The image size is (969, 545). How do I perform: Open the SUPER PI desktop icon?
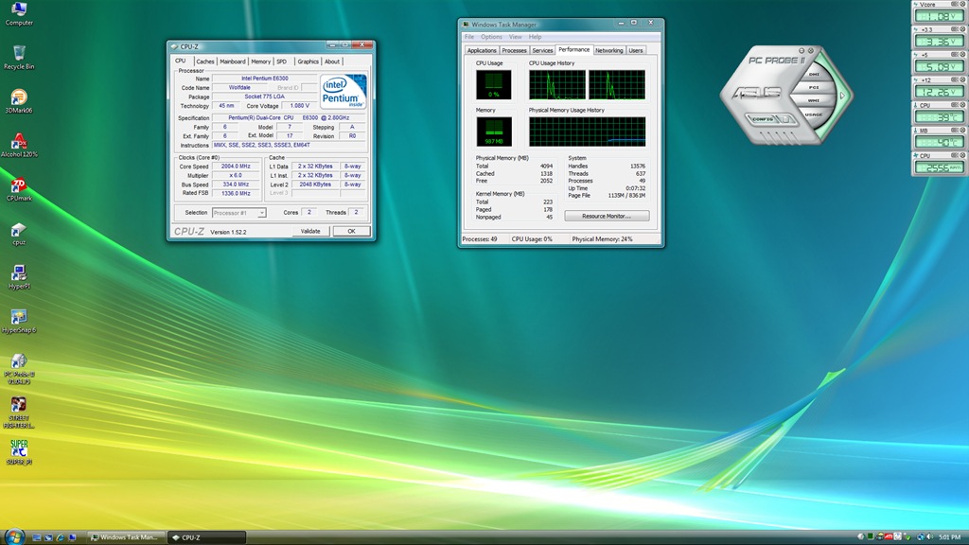[18, 448]
